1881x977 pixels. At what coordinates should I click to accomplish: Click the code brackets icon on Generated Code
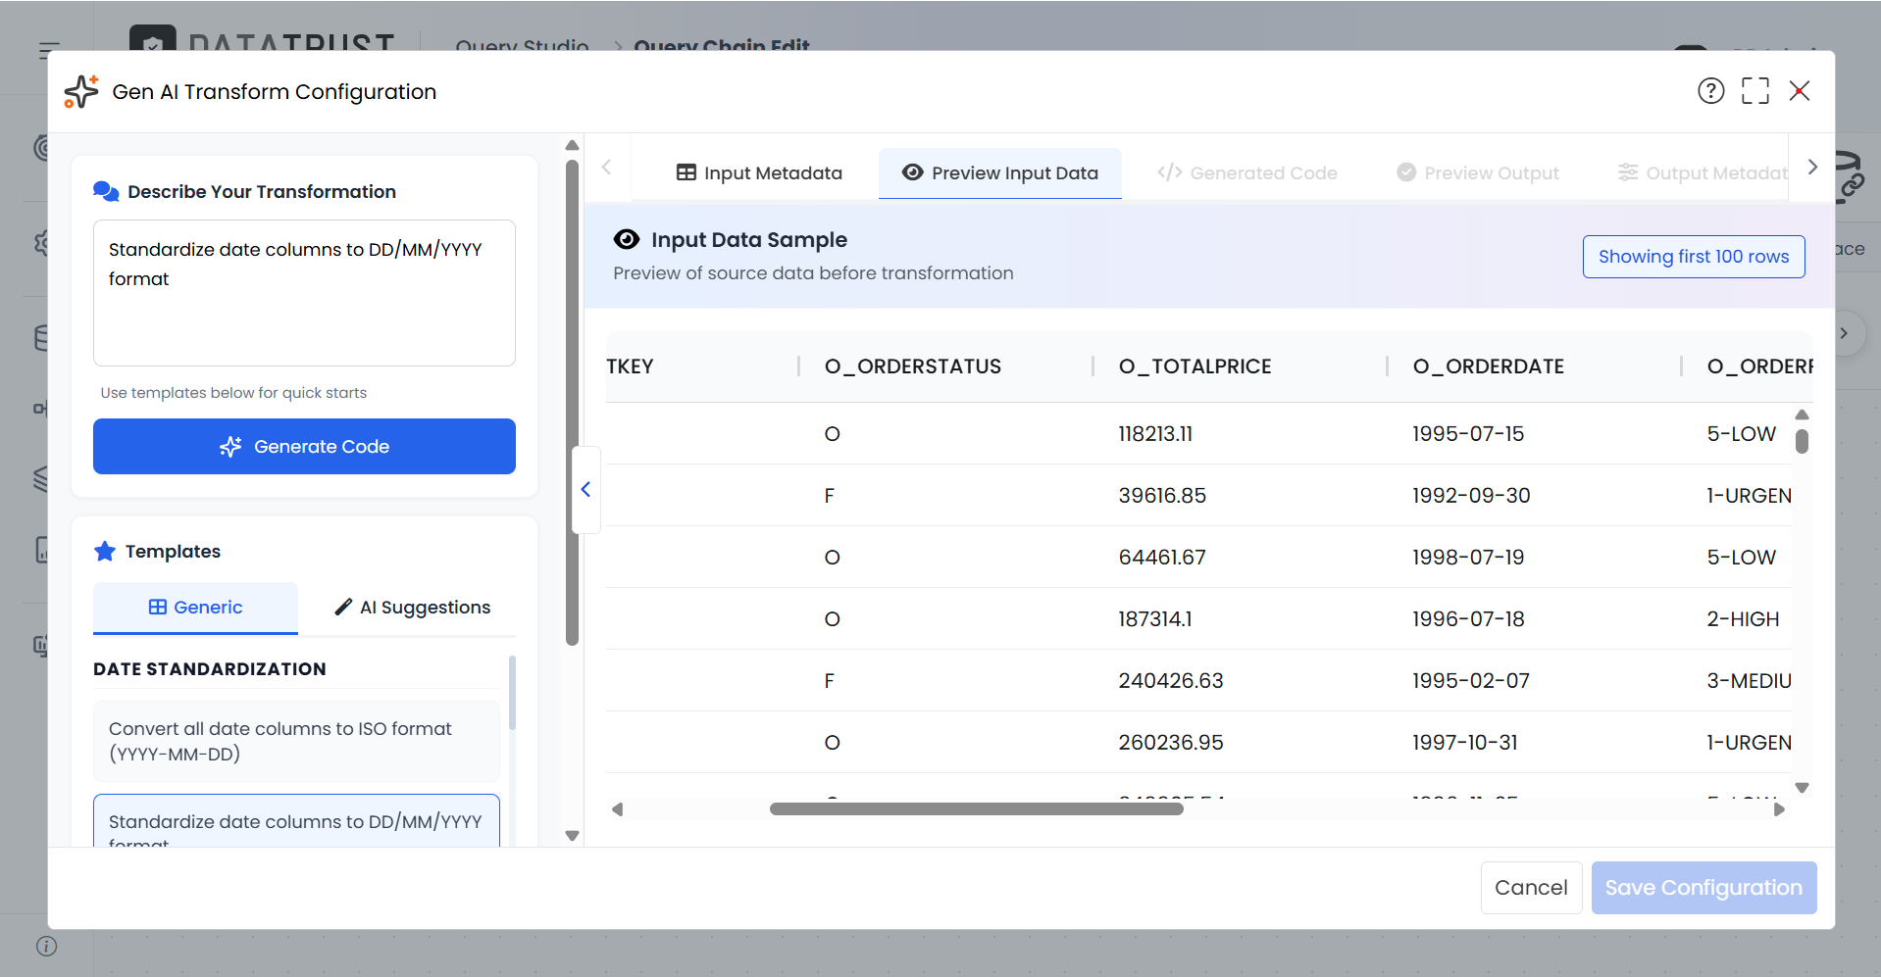[1169, 172]
